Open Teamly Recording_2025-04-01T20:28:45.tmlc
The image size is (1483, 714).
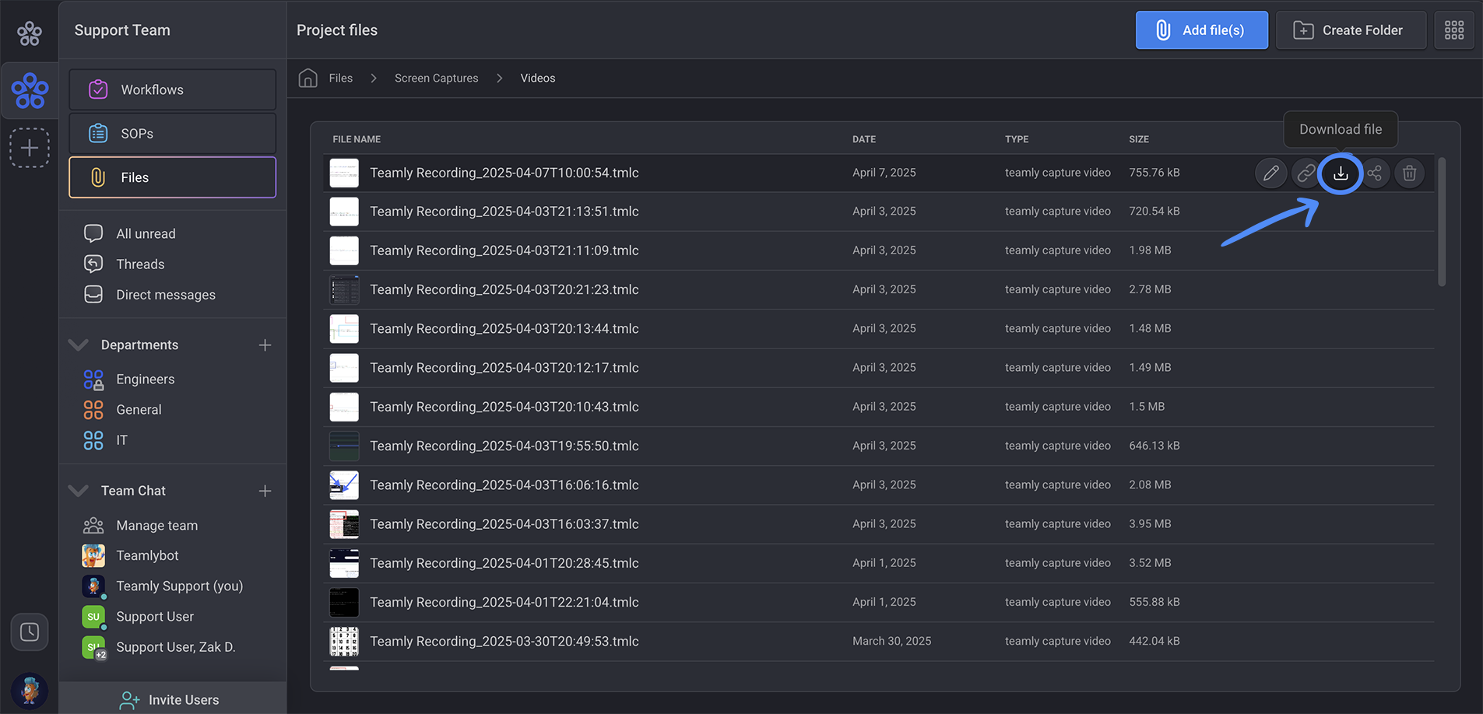504,563
